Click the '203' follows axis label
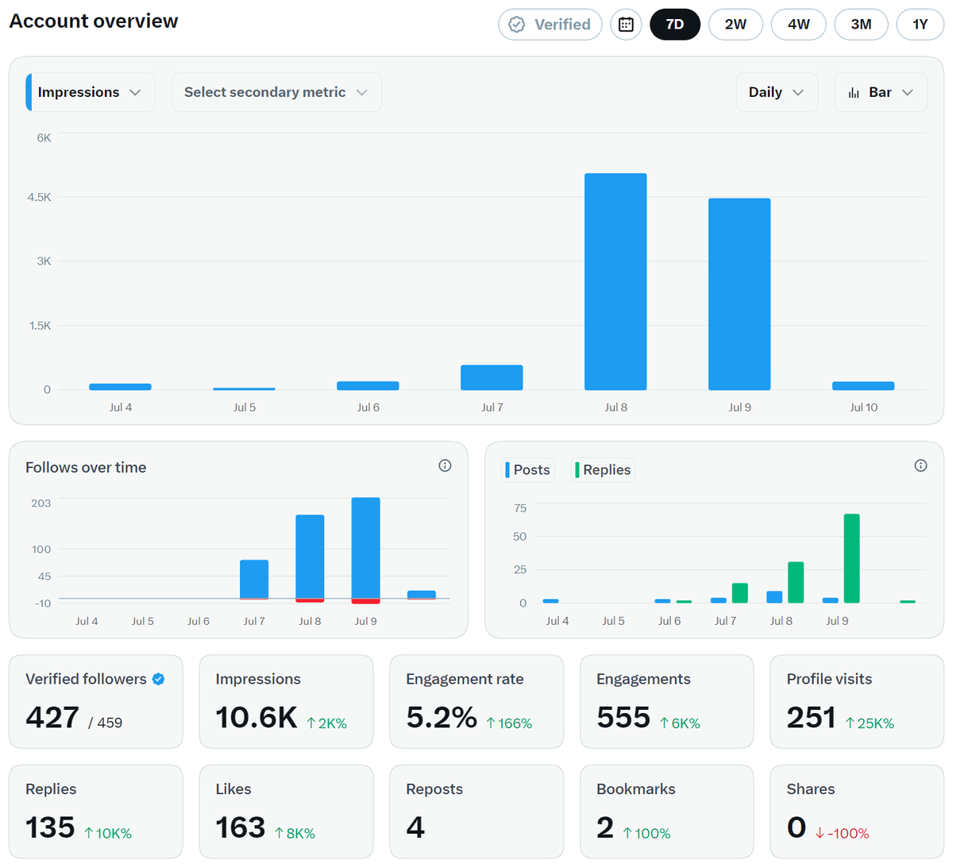The image size is (953, 868). coord(41,503)
